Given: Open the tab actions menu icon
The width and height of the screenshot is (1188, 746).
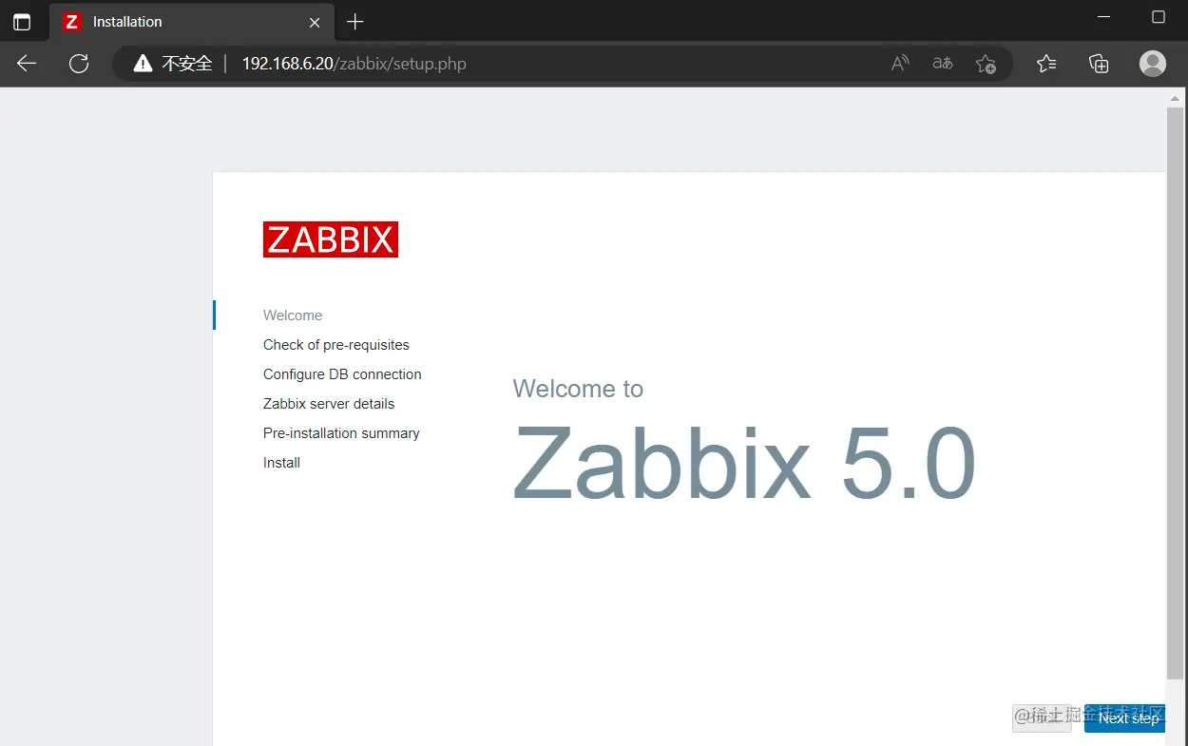Looking at the screenshot, I should 22,22.
